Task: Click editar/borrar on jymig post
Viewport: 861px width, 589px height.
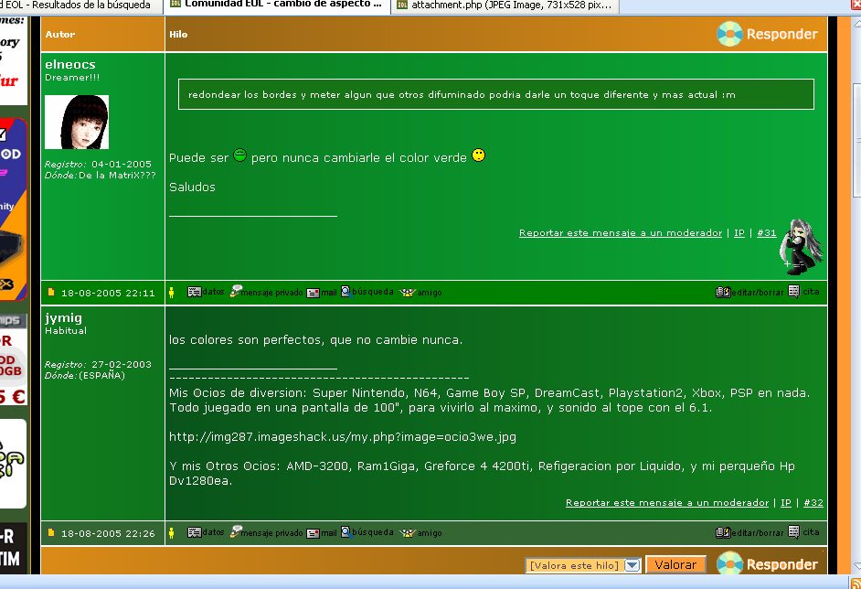Action: 749,532
